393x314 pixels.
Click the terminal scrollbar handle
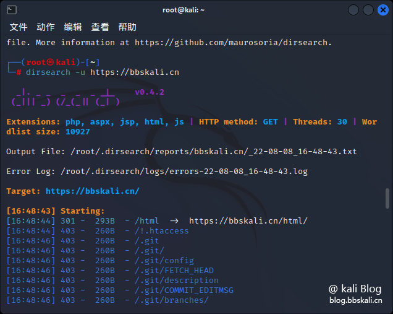point(387,198)
